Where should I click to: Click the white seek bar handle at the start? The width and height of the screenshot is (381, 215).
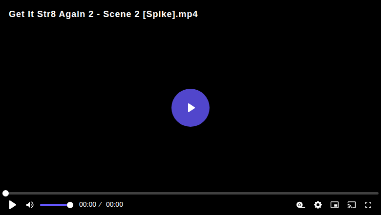tap(5, 193)
